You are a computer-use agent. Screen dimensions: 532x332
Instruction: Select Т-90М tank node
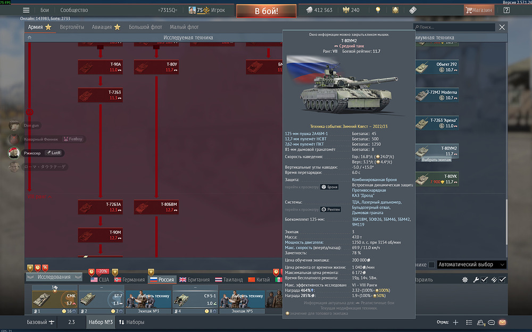100,235
